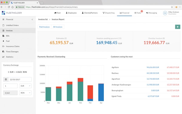Reload the page with the browser refresh icon
This screenshot has width=182, height=114.
click(x=9, y=7)
